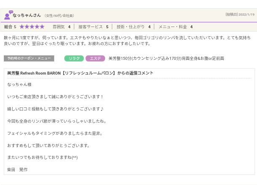Click the なっちゃん様 greeting line
Viewport: 257px width, 185px height.
[x=19, y=85]
